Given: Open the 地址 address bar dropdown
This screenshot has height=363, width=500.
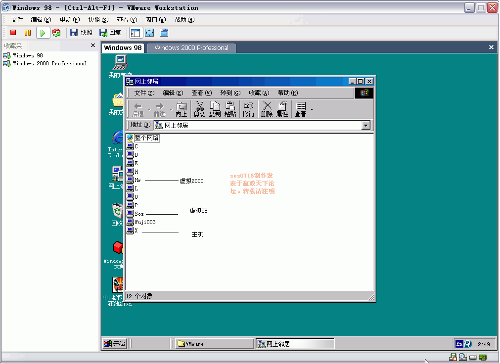Looking at the screenshot, I should 366,125.
